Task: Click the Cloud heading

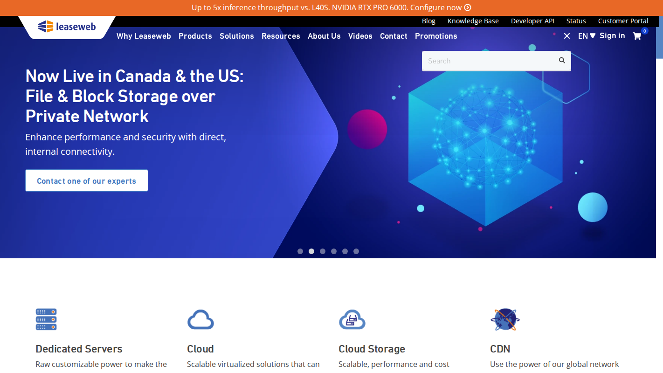Action: pyautogui.click(x=200, y=349)
